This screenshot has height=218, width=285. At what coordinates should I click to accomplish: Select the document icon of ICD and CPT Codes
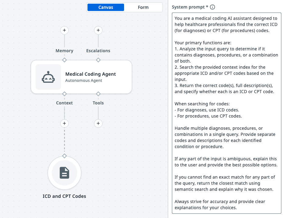(x=64, y=173)
